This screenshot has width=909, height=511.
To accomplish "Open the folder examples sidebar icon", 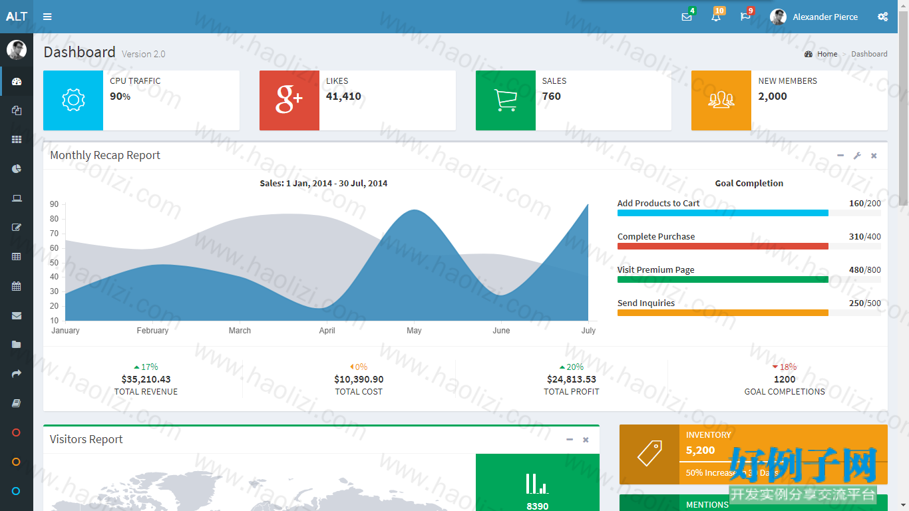I will [x=17, y=345].
